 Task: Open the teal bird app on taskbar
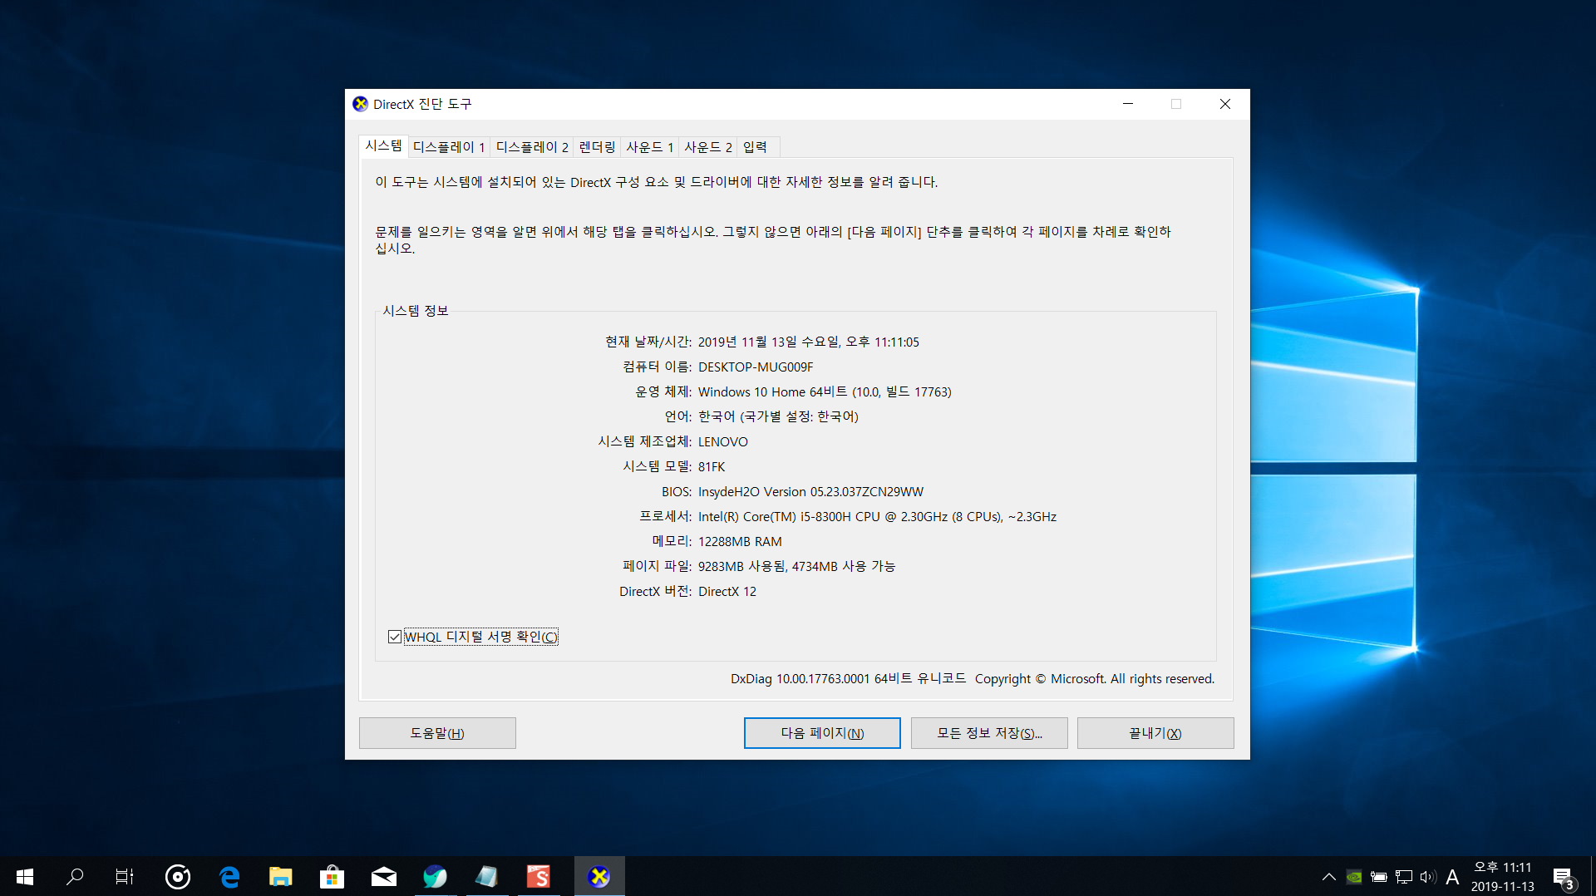435,876
